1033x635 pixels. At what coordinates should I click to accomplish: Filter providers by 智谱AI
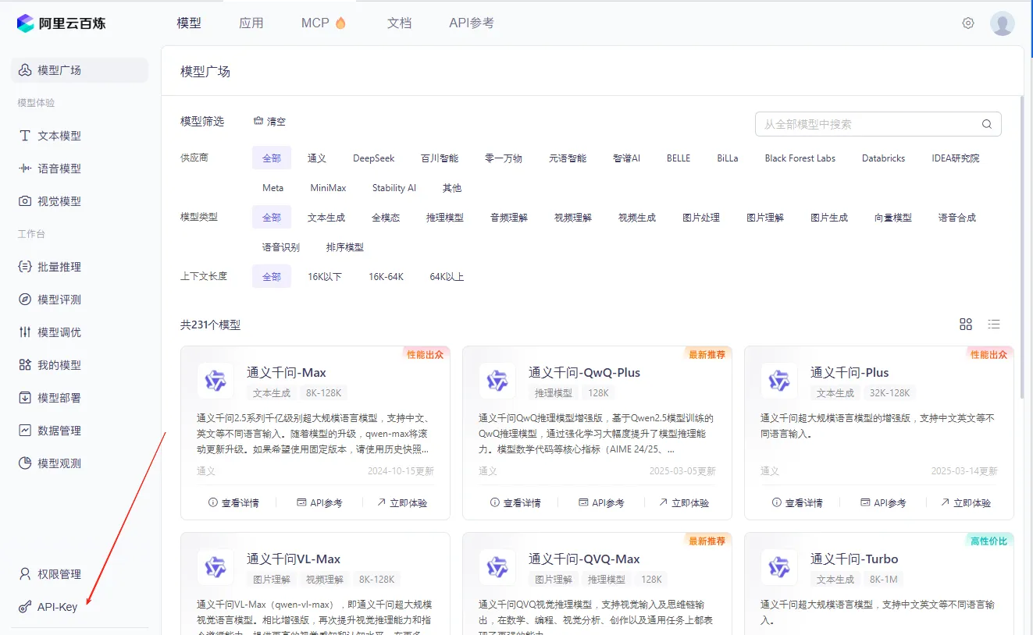pyautogui.click(x=627, y=158)
